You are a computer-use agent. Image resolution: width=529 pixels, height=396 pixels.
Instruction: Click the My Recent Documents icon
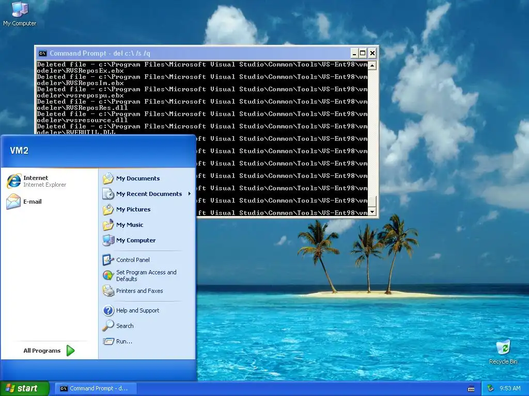[108, 194]
